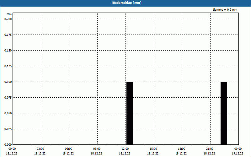This screenshot has width=251, height=157.
Task: Click the 0,025 y-axis value
Action: pos(8,129)
